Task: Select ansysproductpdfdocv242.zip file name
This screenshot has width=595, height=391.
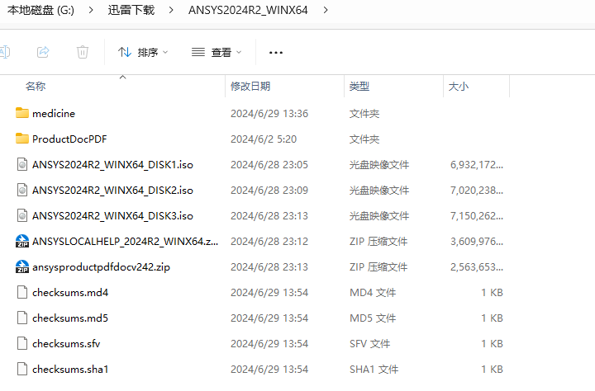Action: [x=101, y=267]
